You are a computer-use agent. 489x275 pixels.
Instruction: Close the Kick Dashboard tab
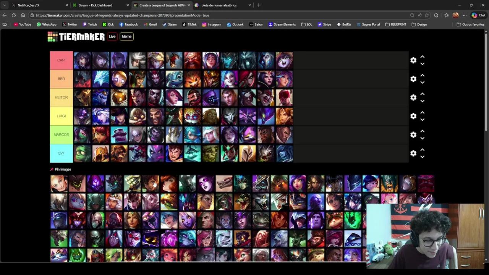[128, 5]
